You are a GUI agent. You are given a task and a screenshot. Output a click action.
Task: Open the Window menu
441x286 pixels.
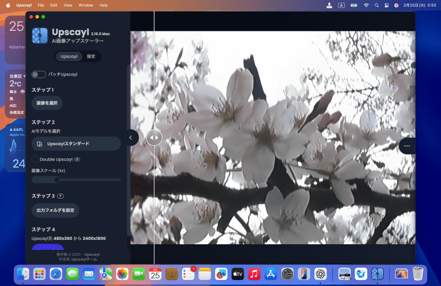86,5
